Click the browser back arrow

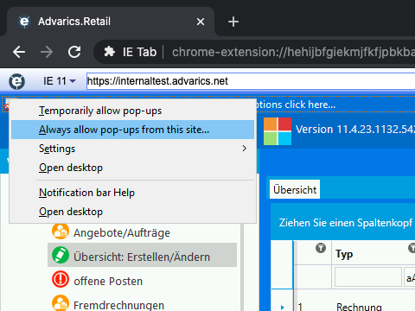pos(19,52)
